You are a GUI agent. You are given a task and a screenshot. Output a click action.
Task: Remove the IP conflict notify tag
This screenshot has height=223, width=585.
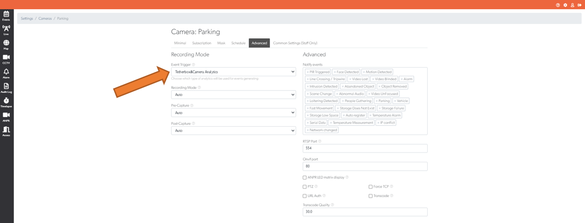[x=378, y=123]
